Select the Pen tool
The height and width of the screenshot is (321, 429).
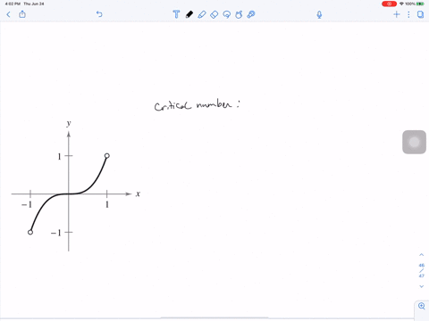coord(189,14)
